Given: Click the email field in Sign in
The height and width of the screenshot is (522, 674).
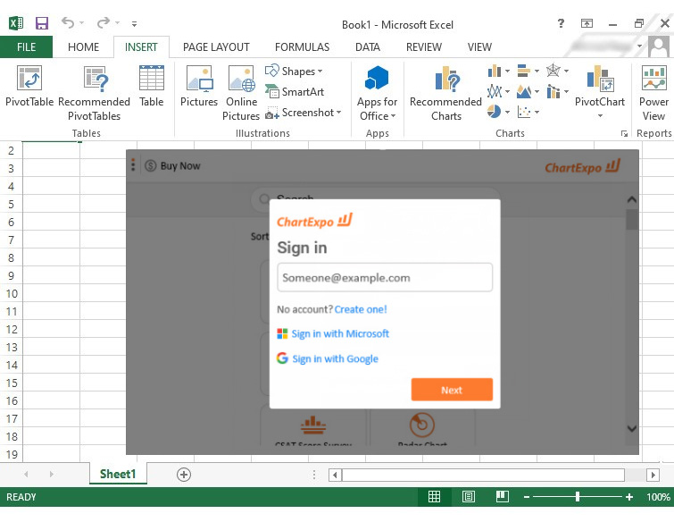Looking at the screenshot, I should click(385, 278).
